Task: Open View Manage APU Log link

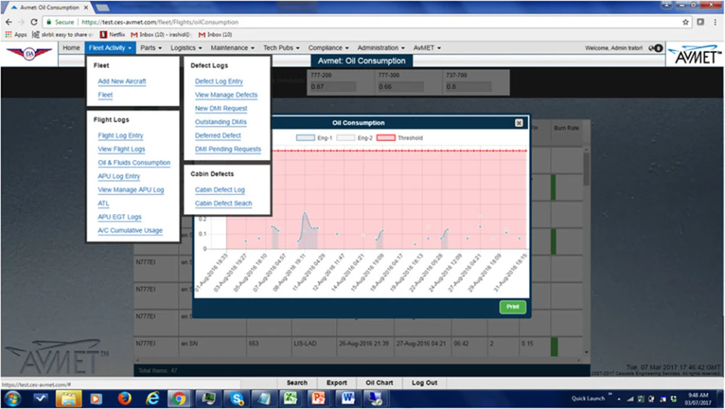Action: 131,189
